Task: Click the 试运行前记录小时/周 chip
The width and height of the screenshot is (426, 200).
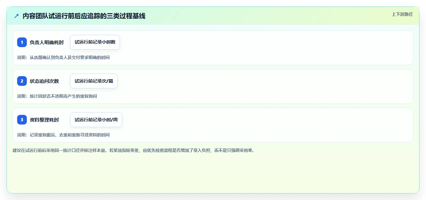Action: coord(96,120)
